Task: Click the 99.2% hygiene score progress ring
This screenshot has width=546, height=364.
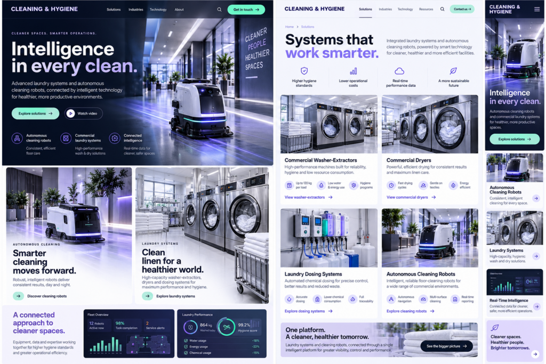Action: (x=227, y=327)
